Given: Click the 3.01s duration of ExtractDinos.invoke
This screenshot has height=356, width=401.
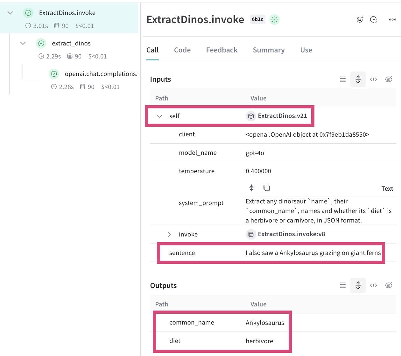Looking at the screenshot, I should [x=41, y=26].
